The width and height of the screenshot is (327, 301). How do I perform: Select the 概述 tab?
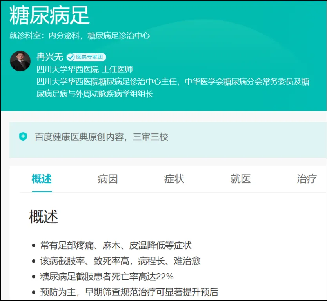pos(42,179)
